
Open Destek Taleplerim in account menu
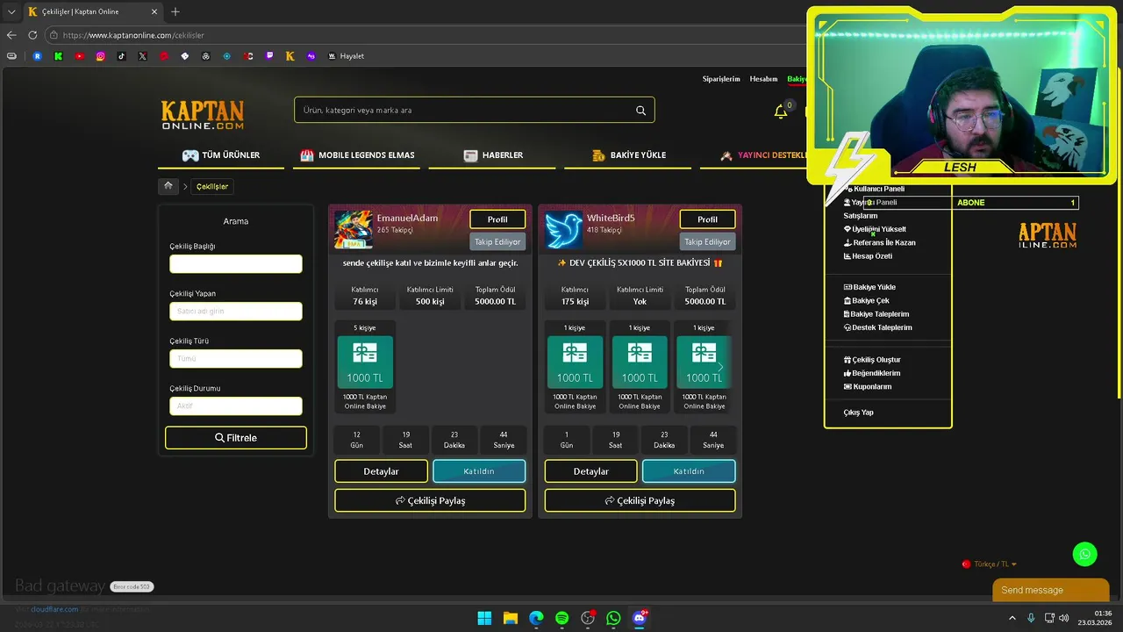point(877,327)
